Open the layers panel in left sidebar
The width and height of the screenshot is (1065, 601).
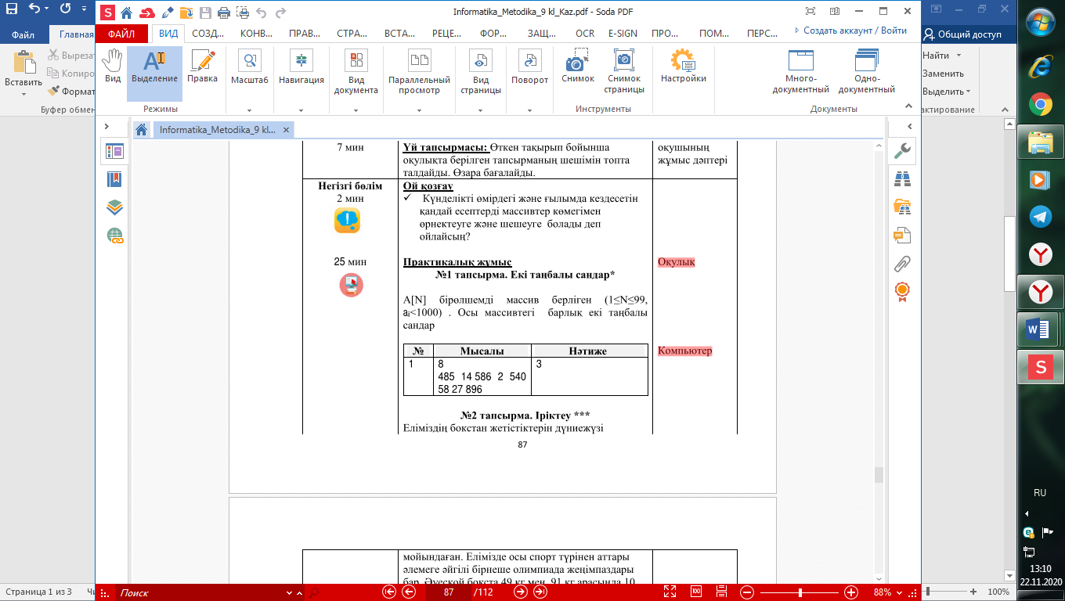(114, 207)
